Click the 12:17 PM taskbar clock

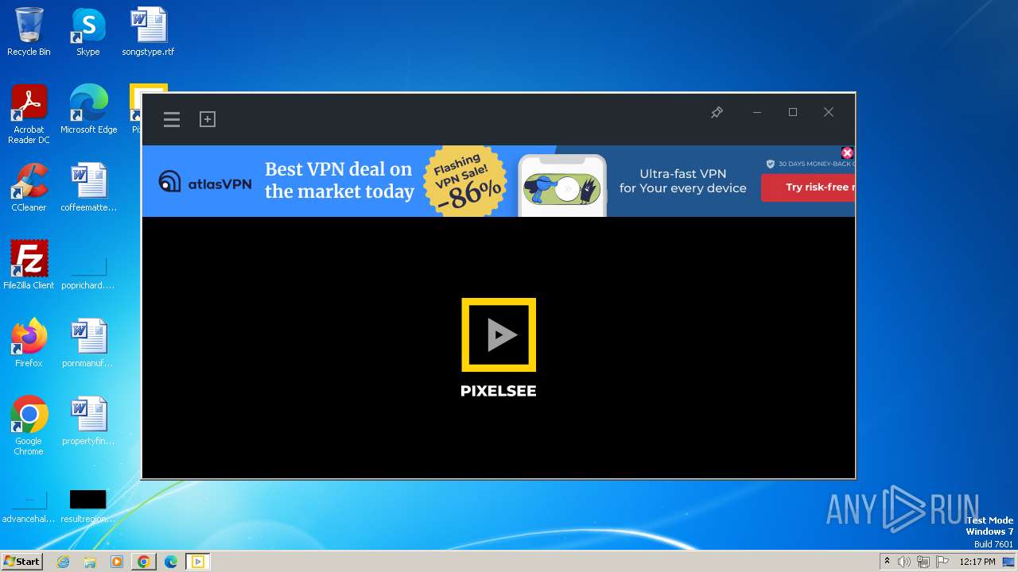(x=977, y=562)
